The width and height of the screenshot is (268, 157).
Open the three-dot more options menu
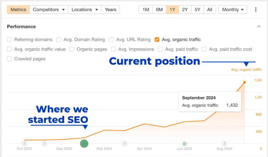(x=255, y=10)
